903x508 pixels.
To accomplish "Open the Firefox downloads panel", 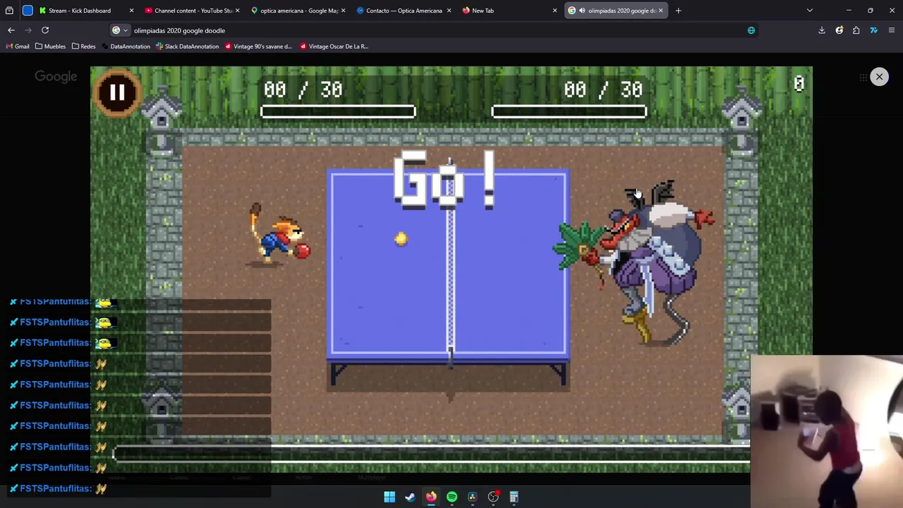I will [x=822, y=30].
